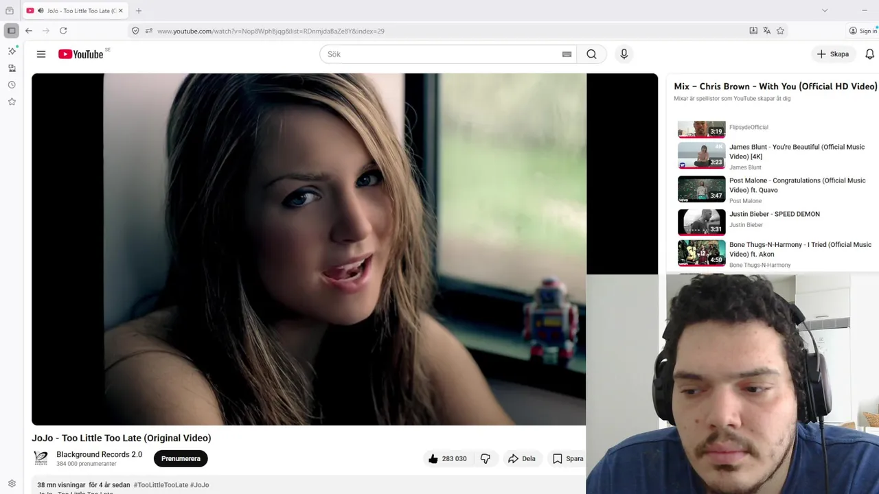This screenshot has width=879, height=494.
Task: Click the Dela share button
Action: point(521,458)
